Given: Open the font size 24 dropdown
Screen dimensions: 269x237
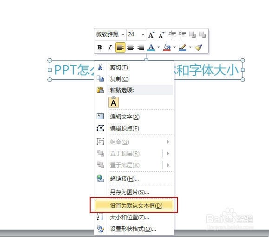Looking at the screenshot, I should 143,35.
